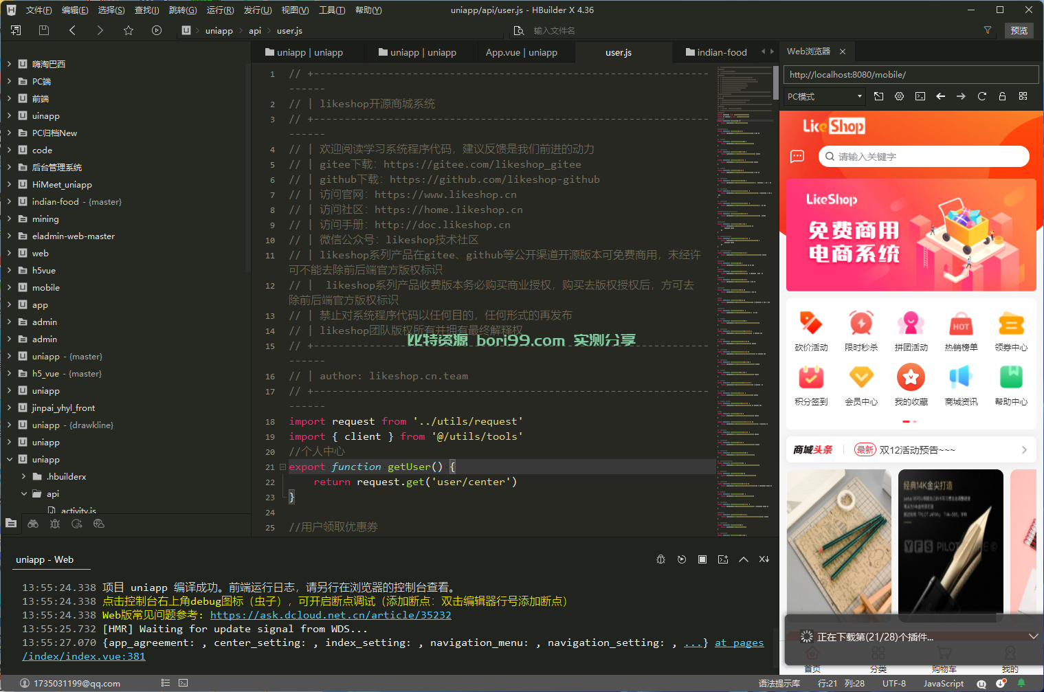The width and height of the screenshot is (1044, 692).
Task: Open 拼团活动 in shop menu
Action: point(911,331)
